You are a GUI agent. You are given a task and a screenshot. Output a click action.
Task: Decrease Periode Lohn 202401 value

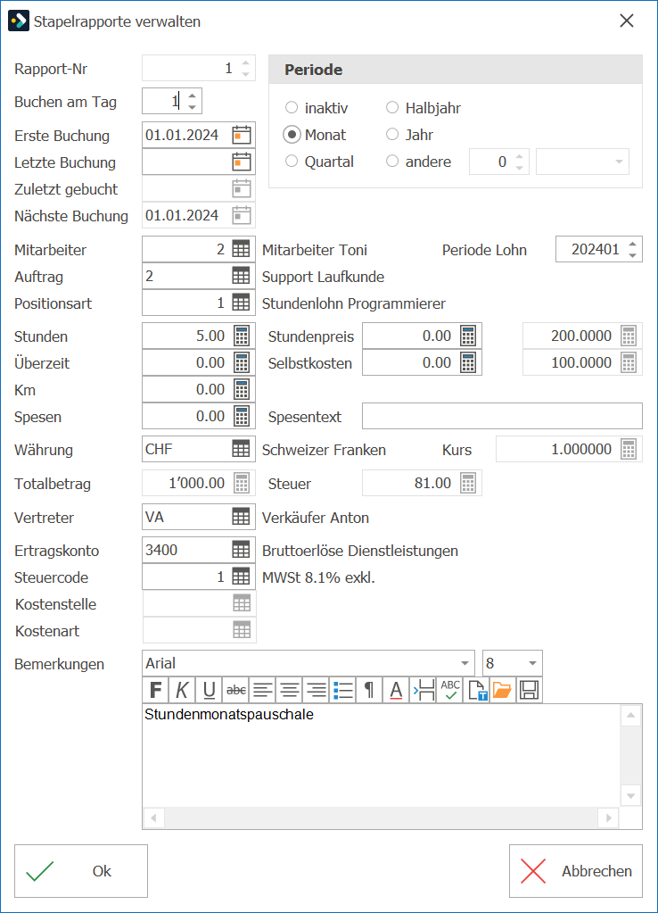pyautogui.click(x=632, y=255)
